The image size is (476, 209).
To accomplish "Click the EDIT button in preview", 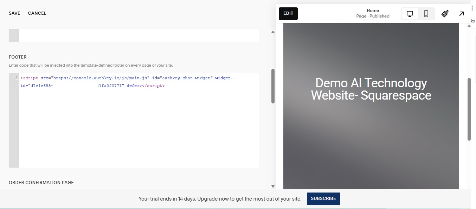I will pyautogui.click(x=288, y=14).
